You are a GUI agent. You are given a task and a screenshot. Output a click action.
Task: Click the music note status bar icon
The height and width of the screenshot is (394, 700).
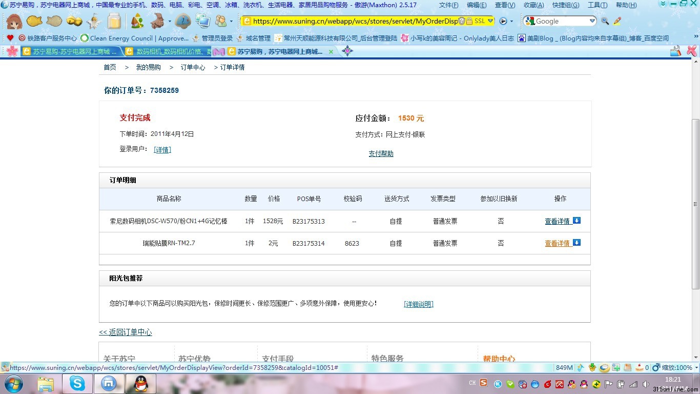[581, 367]
